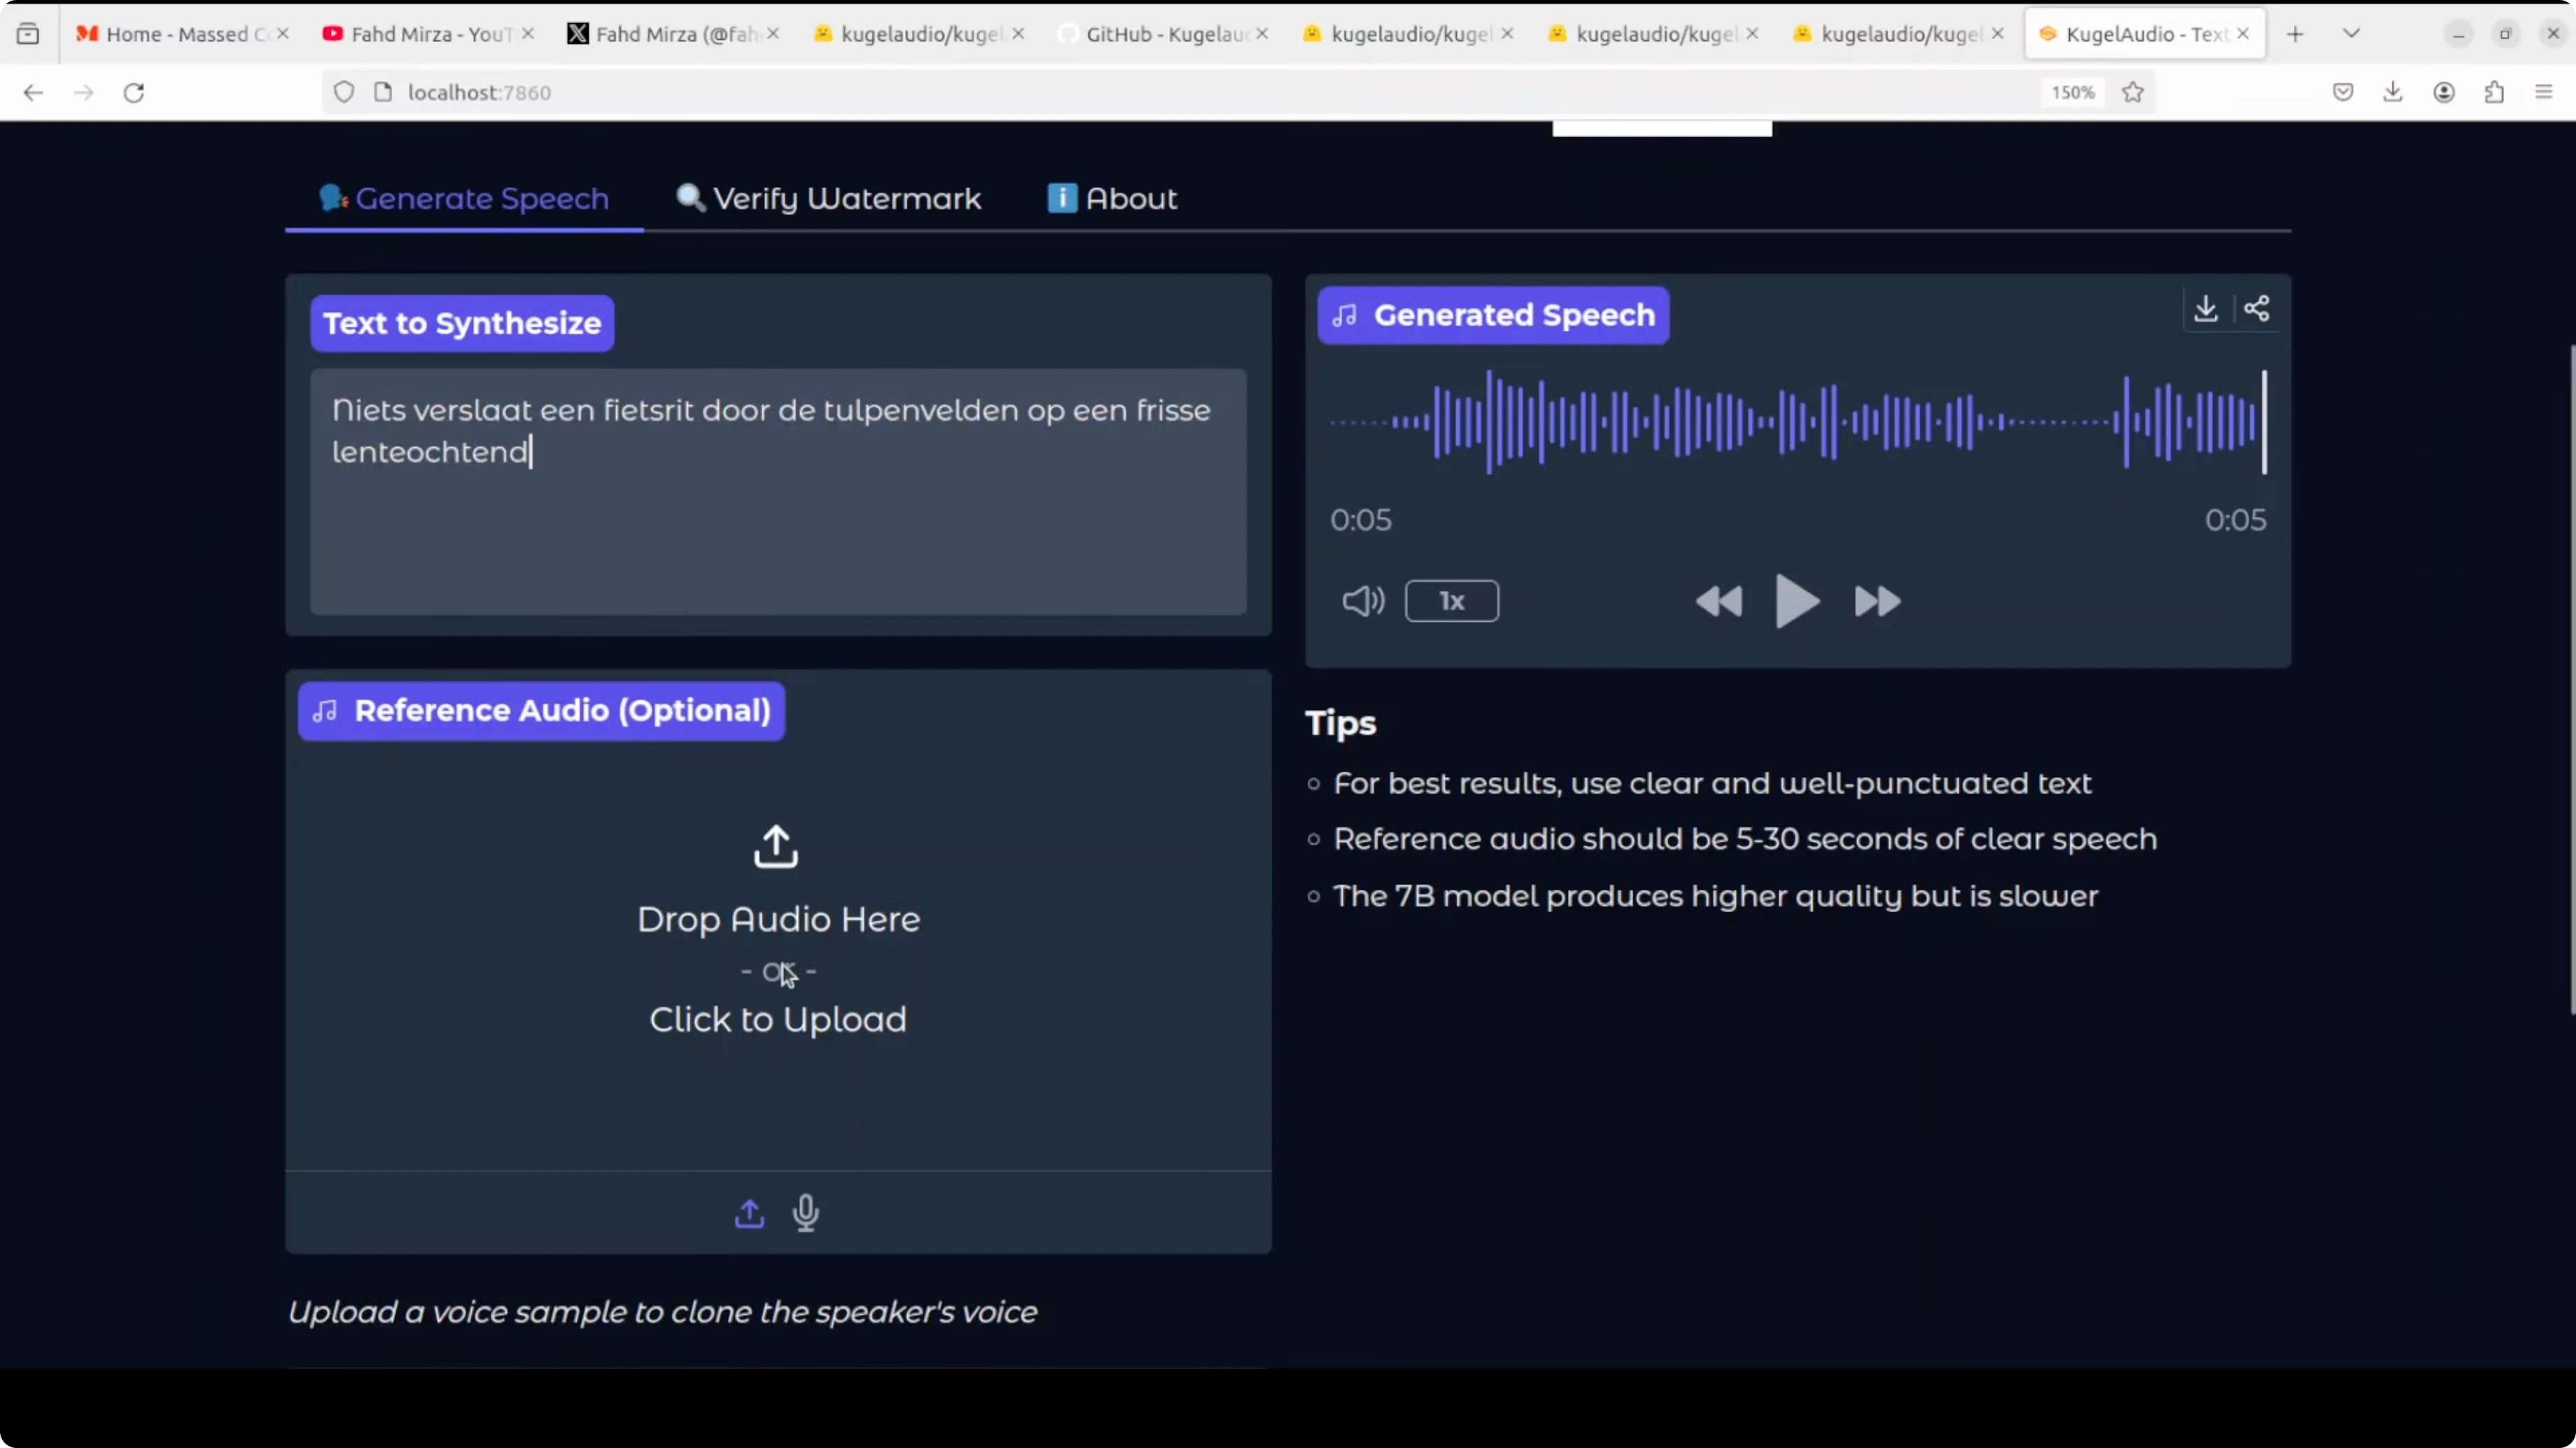Open a new browser tab
The image size is (2576, 1448).
pos(2295,34)
